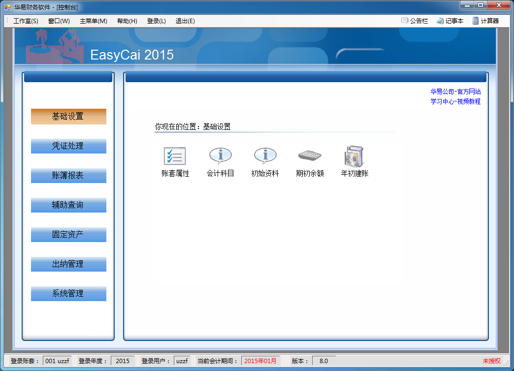The height and width of the screenshot is (371, 514).
Task: Go to the 辅助查询 module
Action: click(68, 205)
